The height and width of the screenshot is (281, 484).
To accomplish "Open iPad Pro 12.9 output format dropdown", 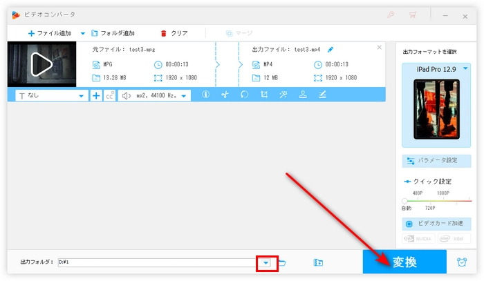I will [x=466, y=68].
